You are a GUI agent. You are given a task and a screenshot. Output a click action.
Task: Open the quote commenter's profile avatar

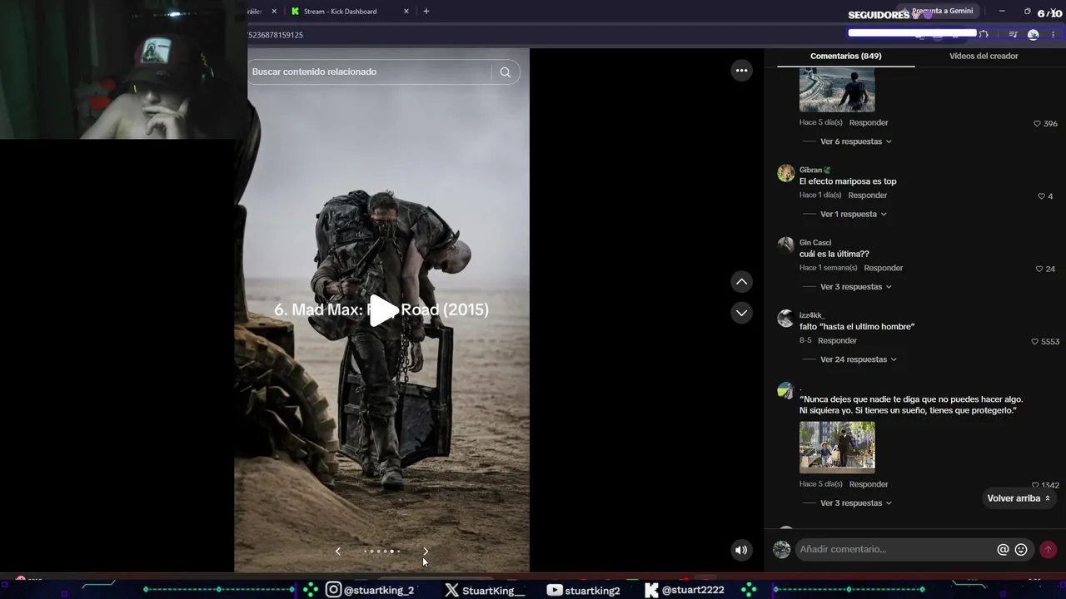pos(785,391)
